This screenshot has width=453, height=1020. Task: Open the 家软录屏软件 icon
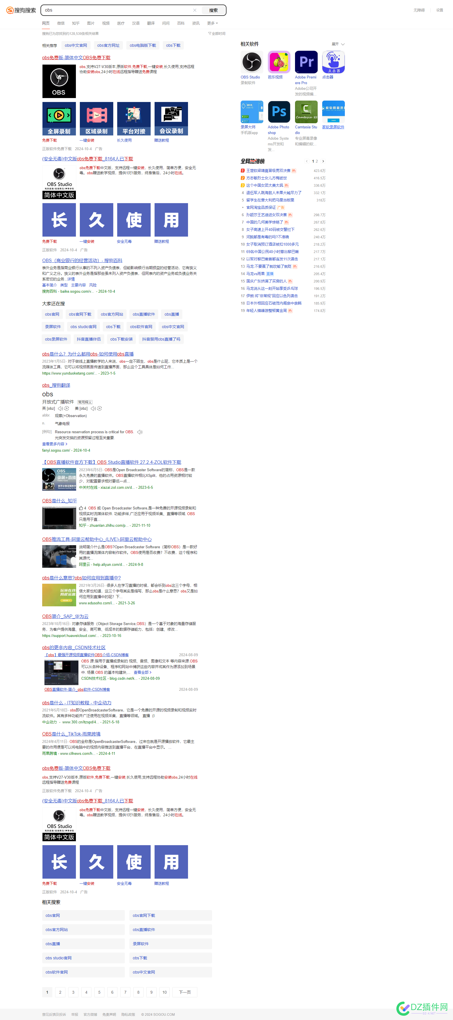click(x=333, y=112)
